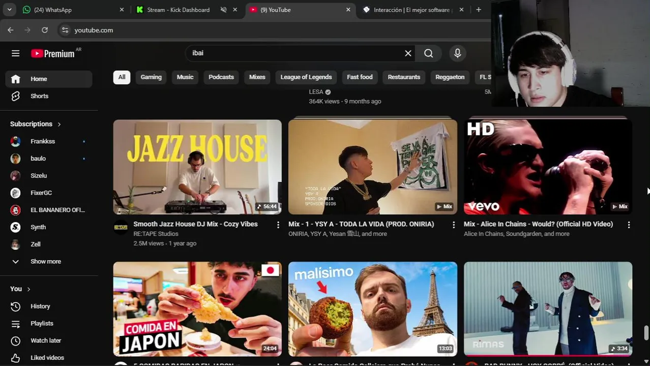Screen dimensions: 650x366
Task: Start voice search with microphone
Action: click(x=458, y=53)
